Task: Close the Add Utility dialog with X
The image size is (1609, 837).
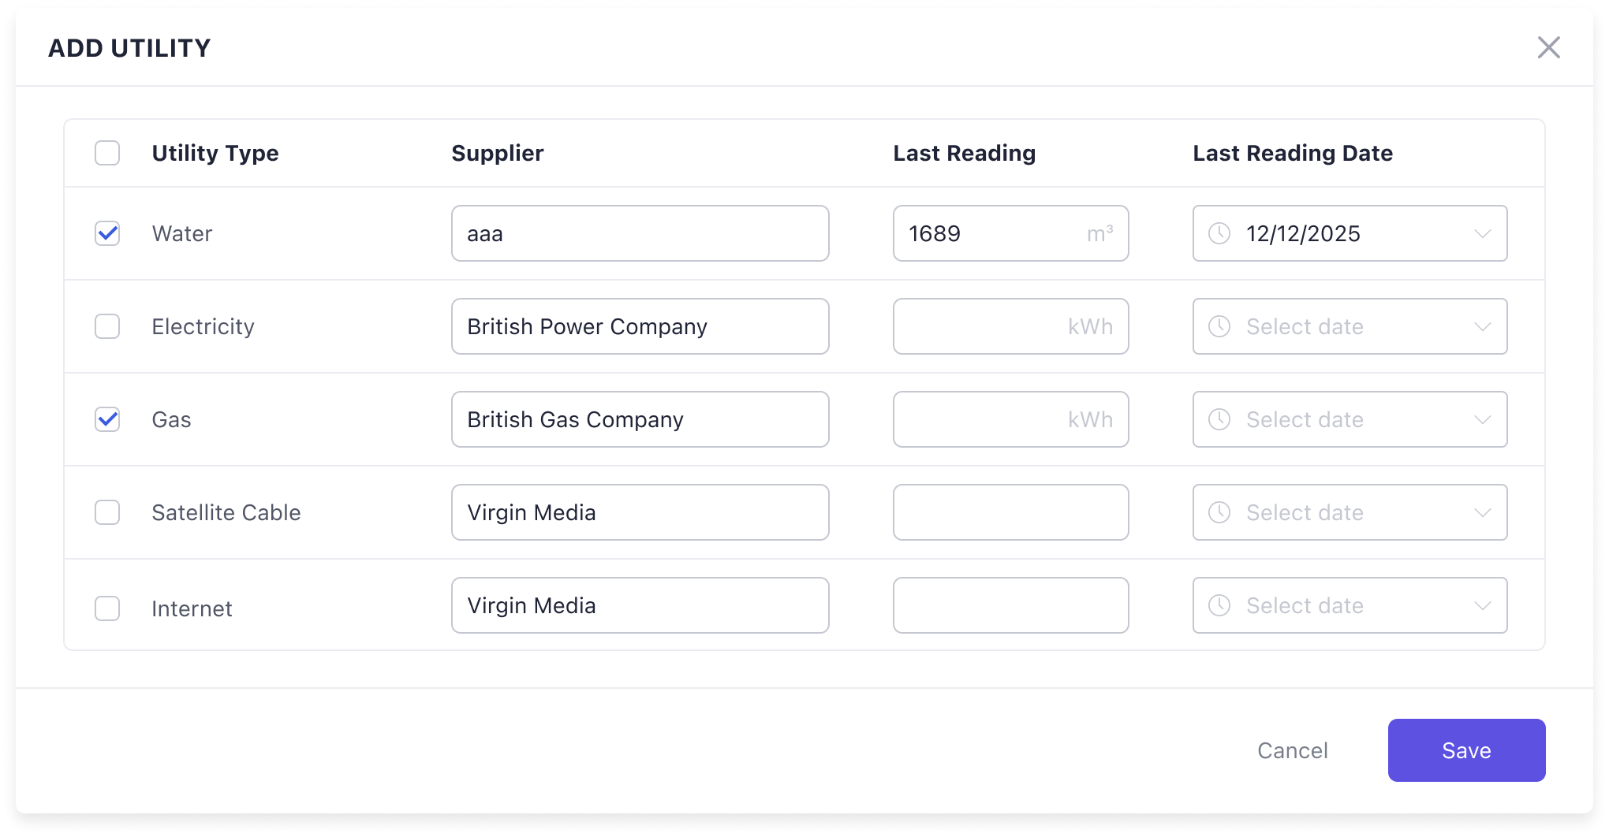Action: 1548,47
